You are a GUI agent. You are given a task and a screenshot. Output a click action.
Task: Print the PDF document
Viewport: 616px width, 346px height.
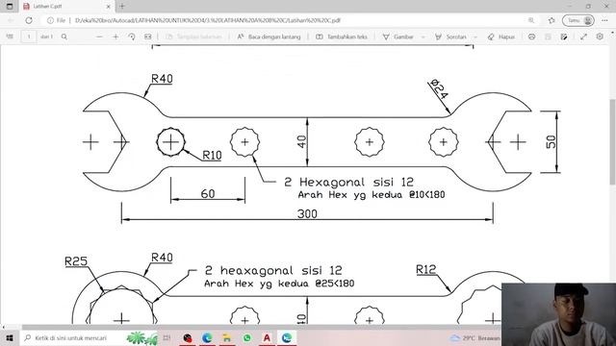(531, 37)
